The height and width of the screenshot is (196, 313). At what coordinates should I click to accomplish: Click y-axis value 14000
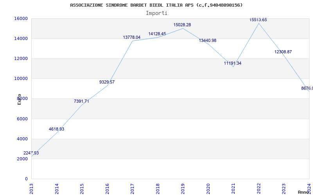(x=21, y=38)
